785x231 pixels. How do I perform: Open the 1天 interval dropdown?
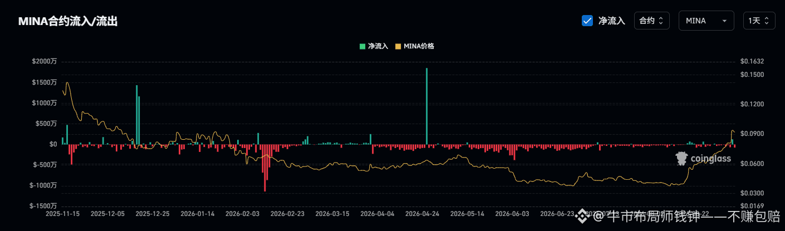(759, 21)
